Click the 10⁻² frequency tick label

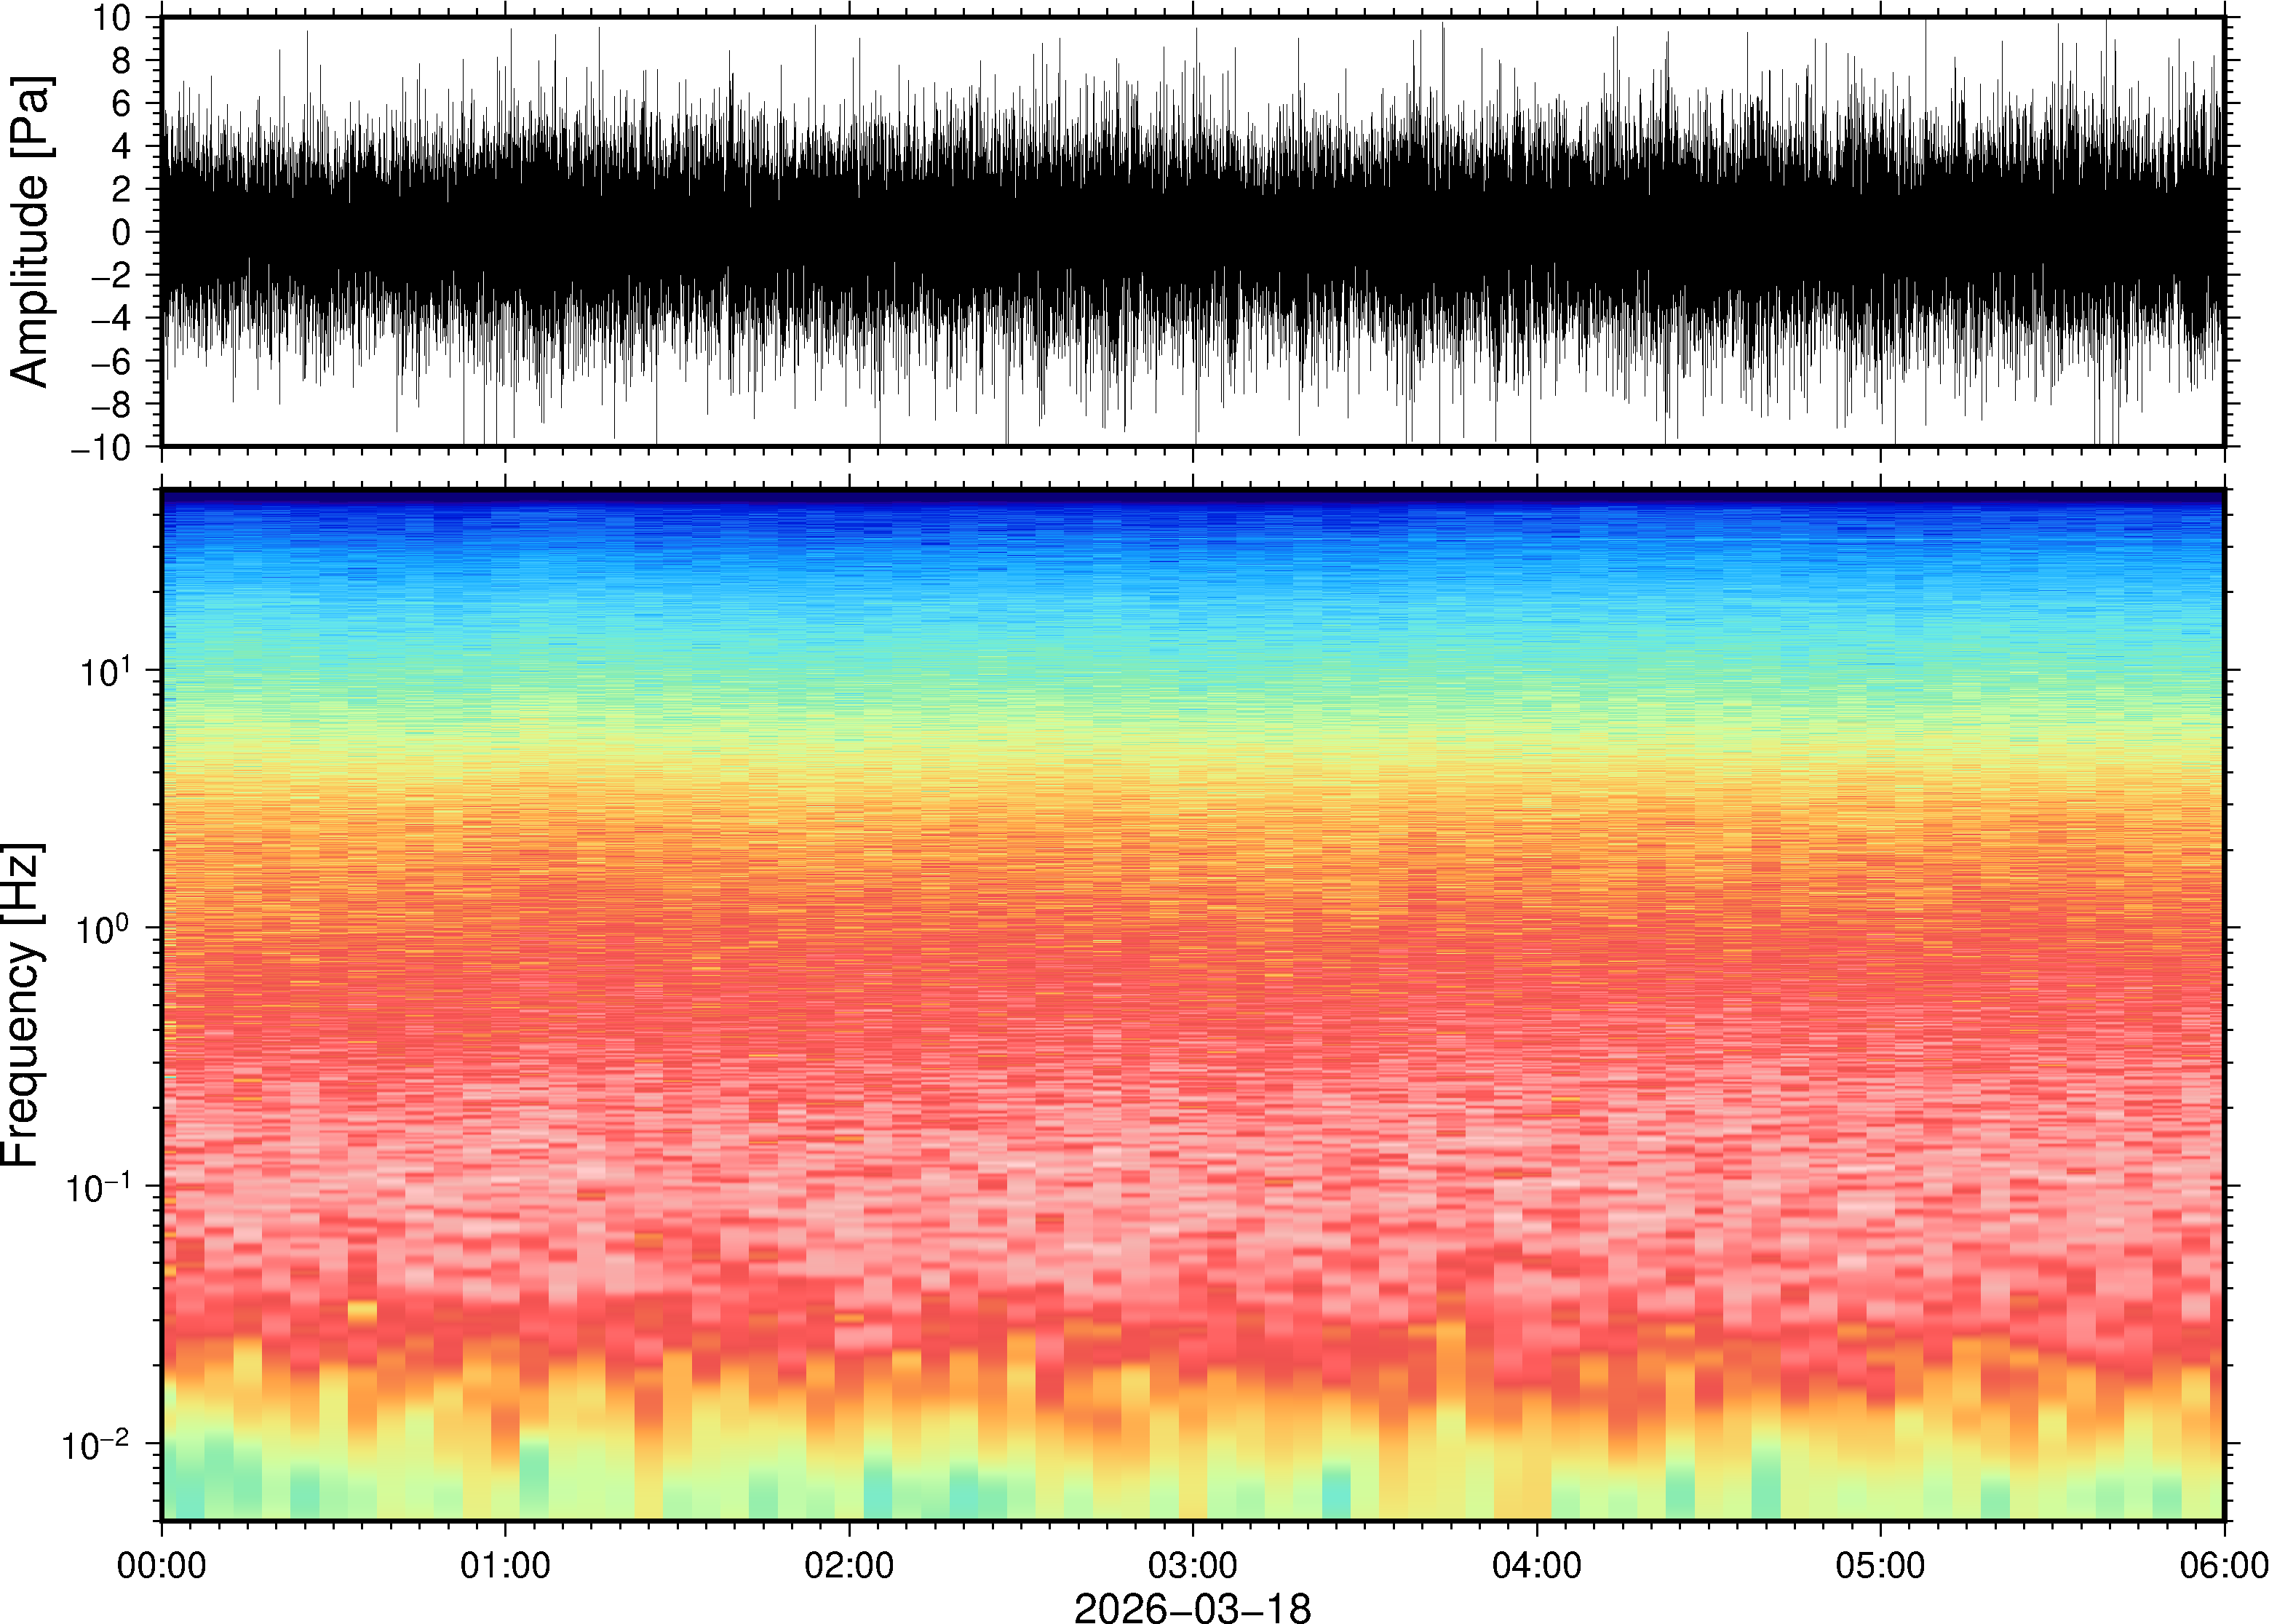click(96, 1444)
